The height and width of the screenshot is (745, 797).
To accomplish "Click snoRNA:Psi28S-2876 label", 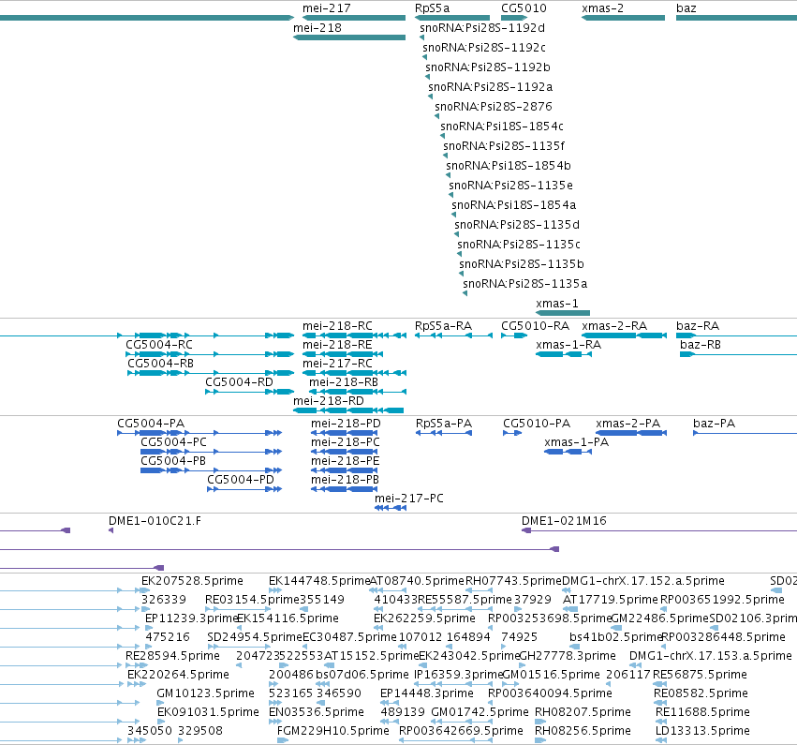I will pos(494,107).
